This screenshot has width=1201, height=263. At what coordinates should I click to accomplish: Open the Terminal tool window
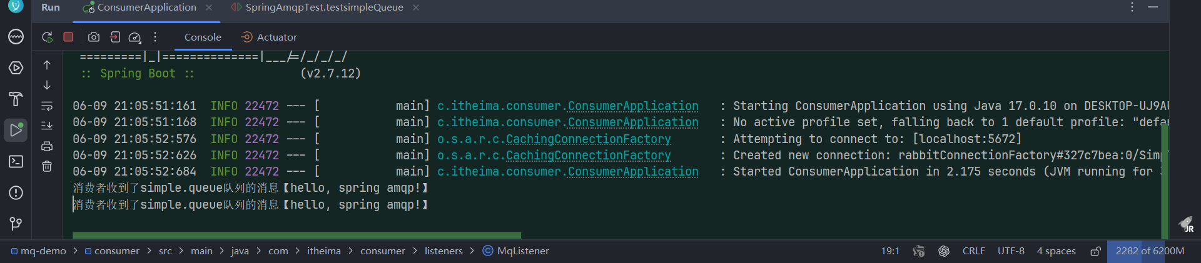16,162
